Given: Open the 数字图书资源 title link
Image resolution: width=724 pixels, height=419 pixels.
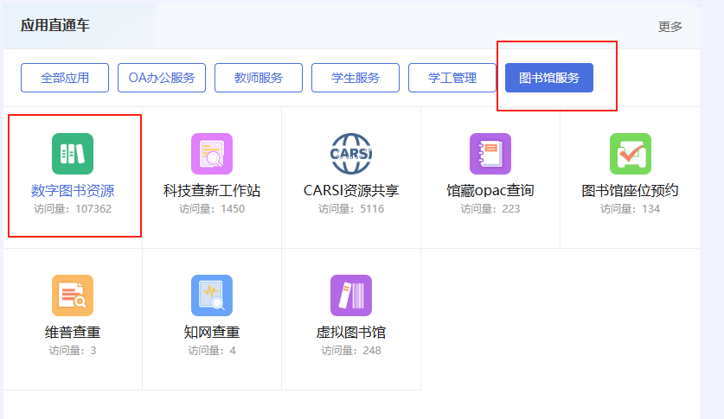Looking at the screenshot, I should 73,190.
